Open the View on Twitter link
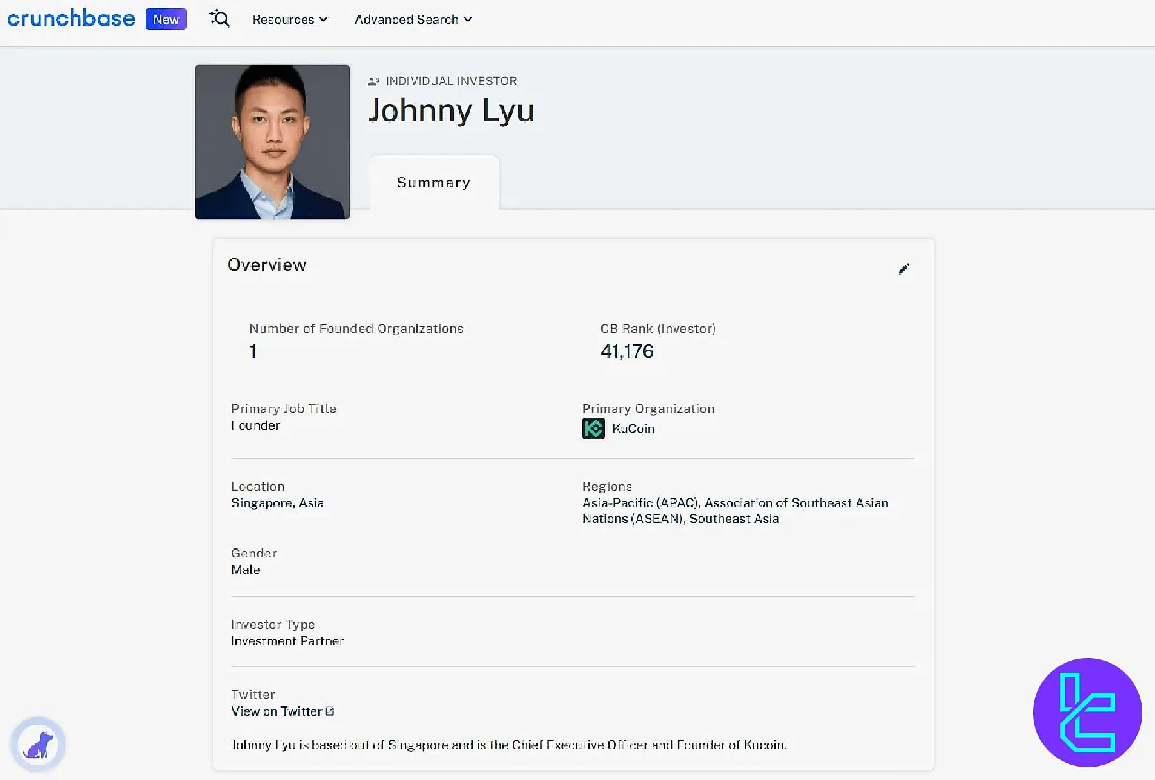 pos(277,711)
